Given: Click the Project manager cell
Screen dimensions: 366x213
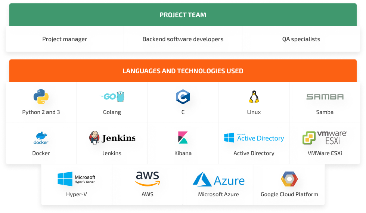Looking at the screenshot, I should tap(65, 39).
